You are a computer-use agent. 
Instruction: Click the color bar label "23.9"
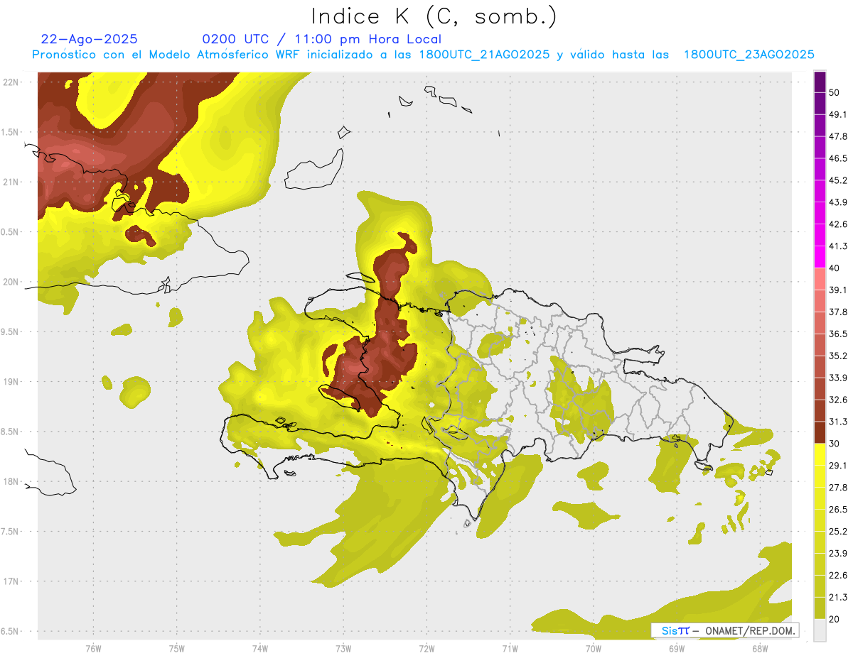838,553
